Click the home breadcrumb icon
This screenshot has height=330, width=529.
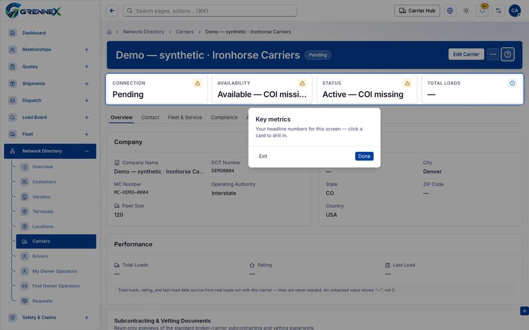[109, 32]
